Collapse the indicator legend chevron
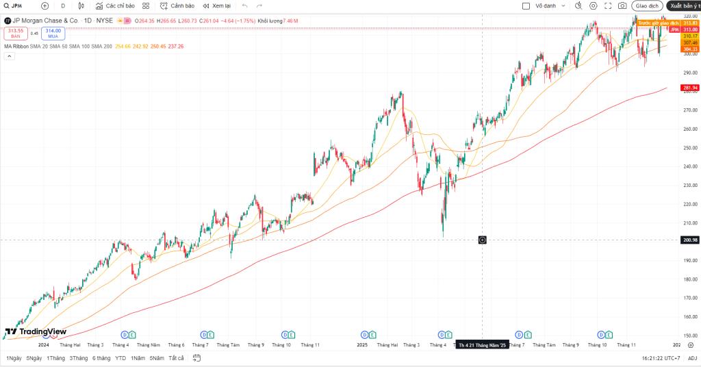The height and width of the screenshot is (367, 701). tap(9, 56)
